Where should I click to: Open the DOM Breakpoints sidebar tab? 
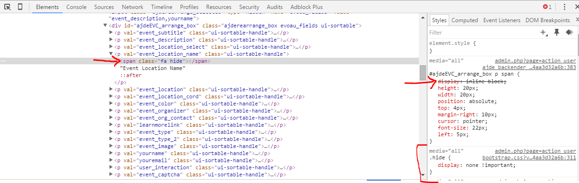[x=548, y=20]
